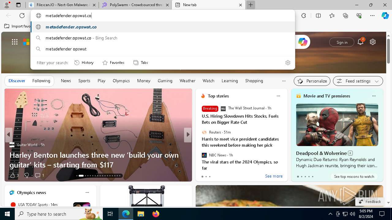Switch to PolySwarm tab

(x=135, y=5)
